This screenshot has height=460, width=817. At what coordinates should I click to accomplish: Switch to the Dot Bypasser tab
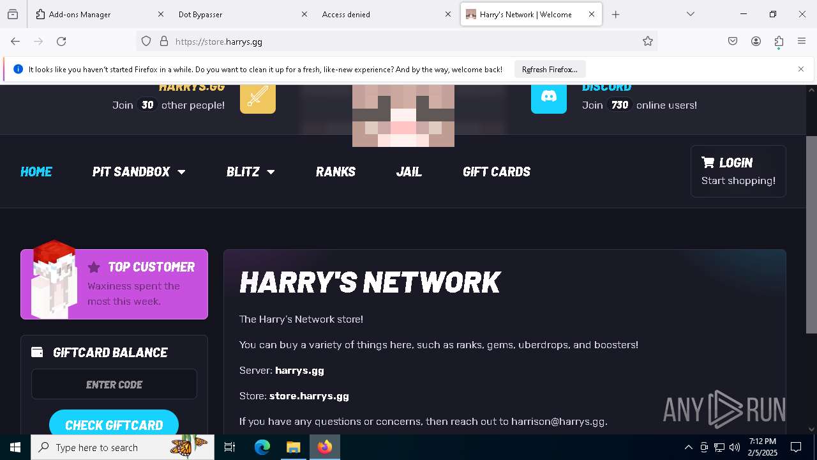coord(243,14)
